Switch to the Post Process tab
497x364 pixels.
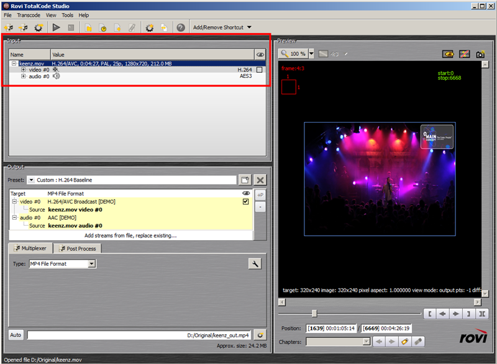coord(77,249)
